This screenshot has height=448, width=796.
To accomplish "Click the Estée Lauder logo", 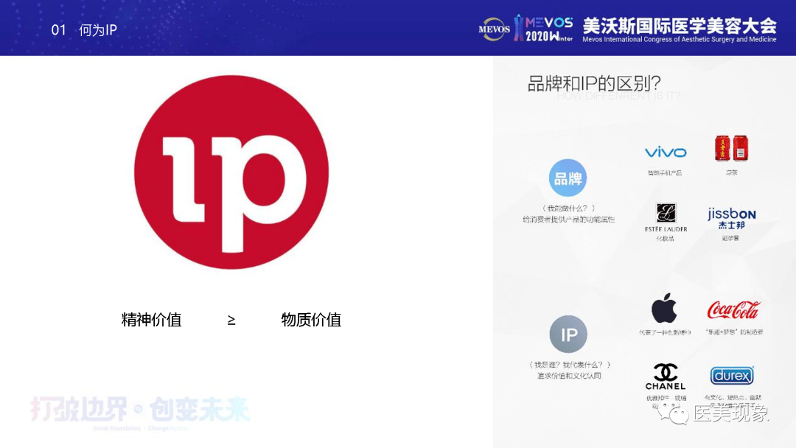I will pos(666,217).
